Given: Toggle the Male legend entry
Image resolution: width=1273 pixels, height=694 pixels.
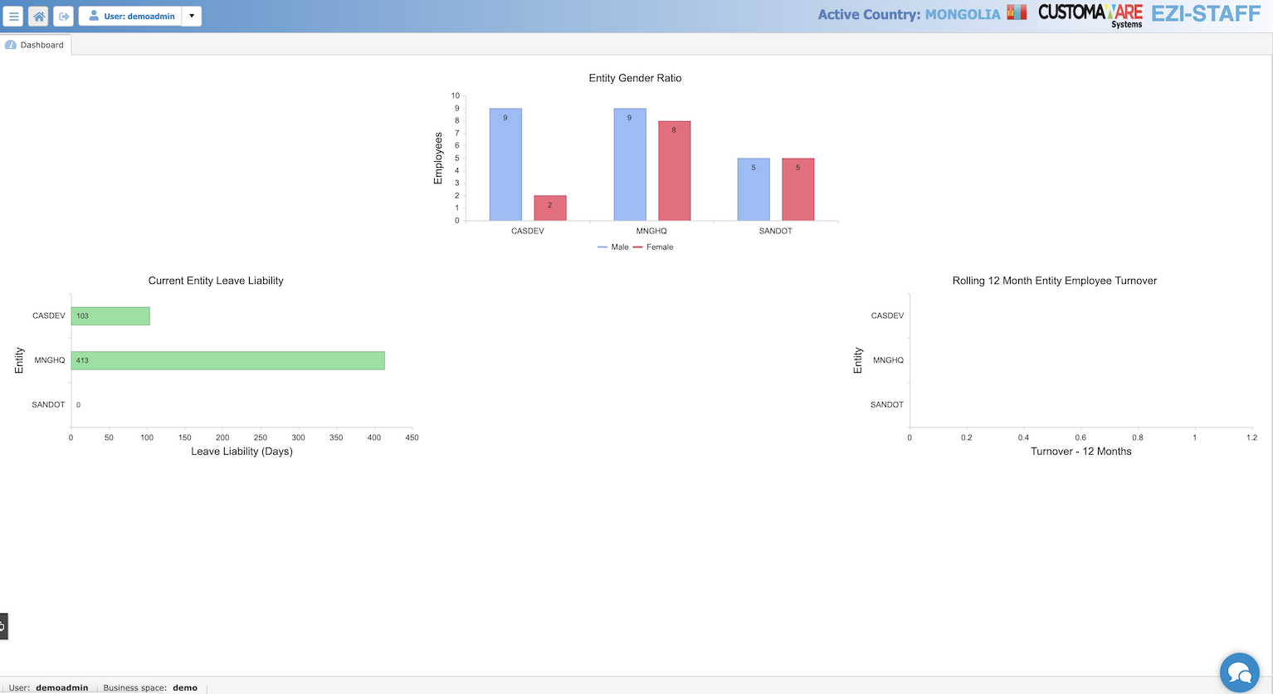Looking at the screenshot, I should 613,247.
